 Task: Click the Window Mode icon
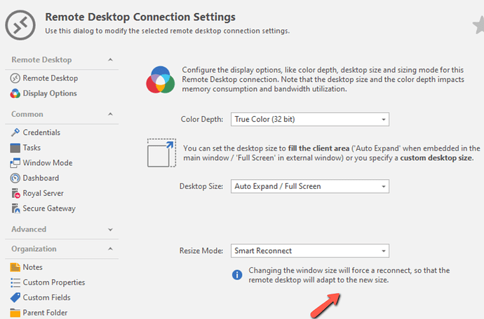click(x=15, y=163)
